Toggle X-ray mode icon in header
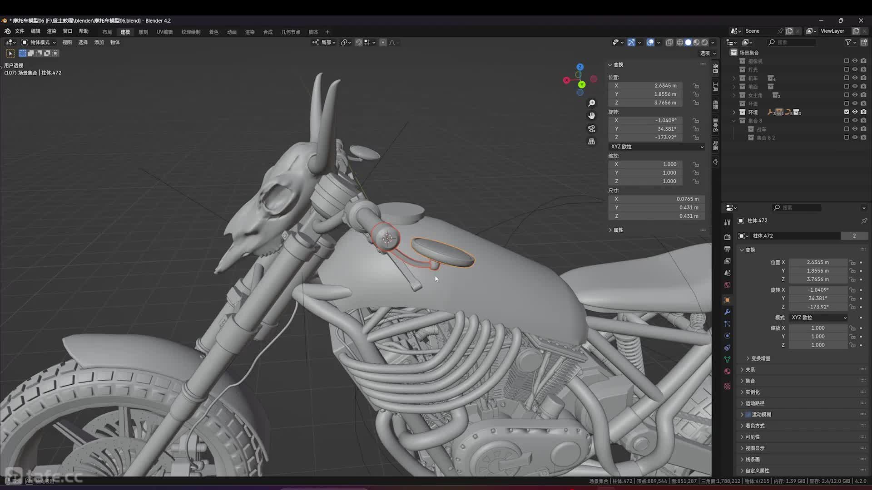 669,42
